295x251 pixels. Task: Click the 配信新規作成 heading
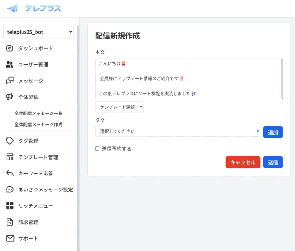point(118,36)
